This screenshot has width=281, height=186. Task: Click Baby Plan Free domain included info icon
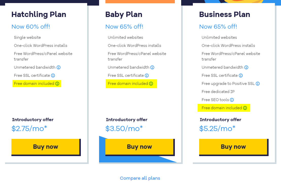click(x=151, y=84)
